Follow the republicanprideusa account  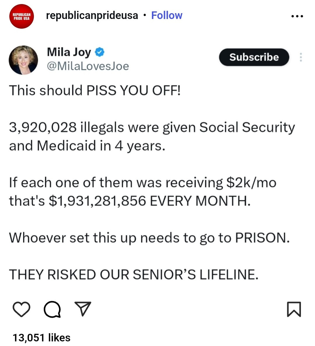click(167, 15)
